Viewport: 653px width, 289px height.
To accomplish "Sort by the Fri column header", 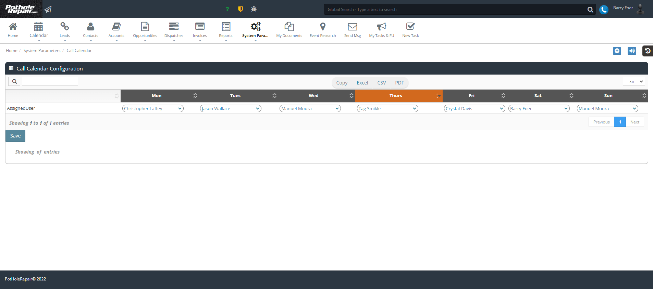I will [475, 96].
